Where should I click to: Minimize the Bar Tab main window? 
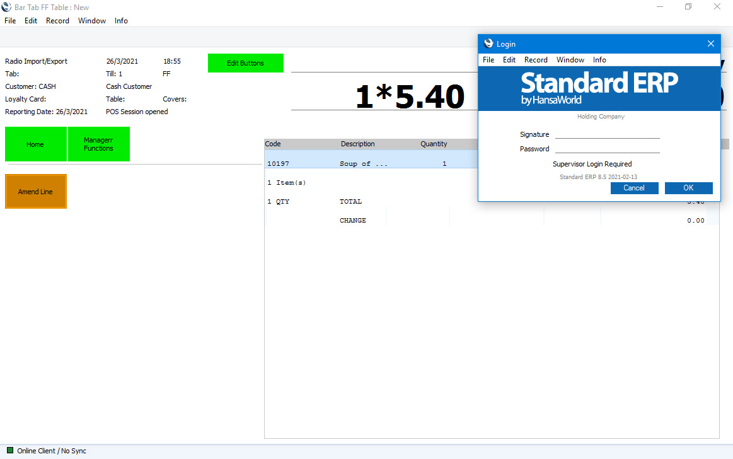coord(660,6)
